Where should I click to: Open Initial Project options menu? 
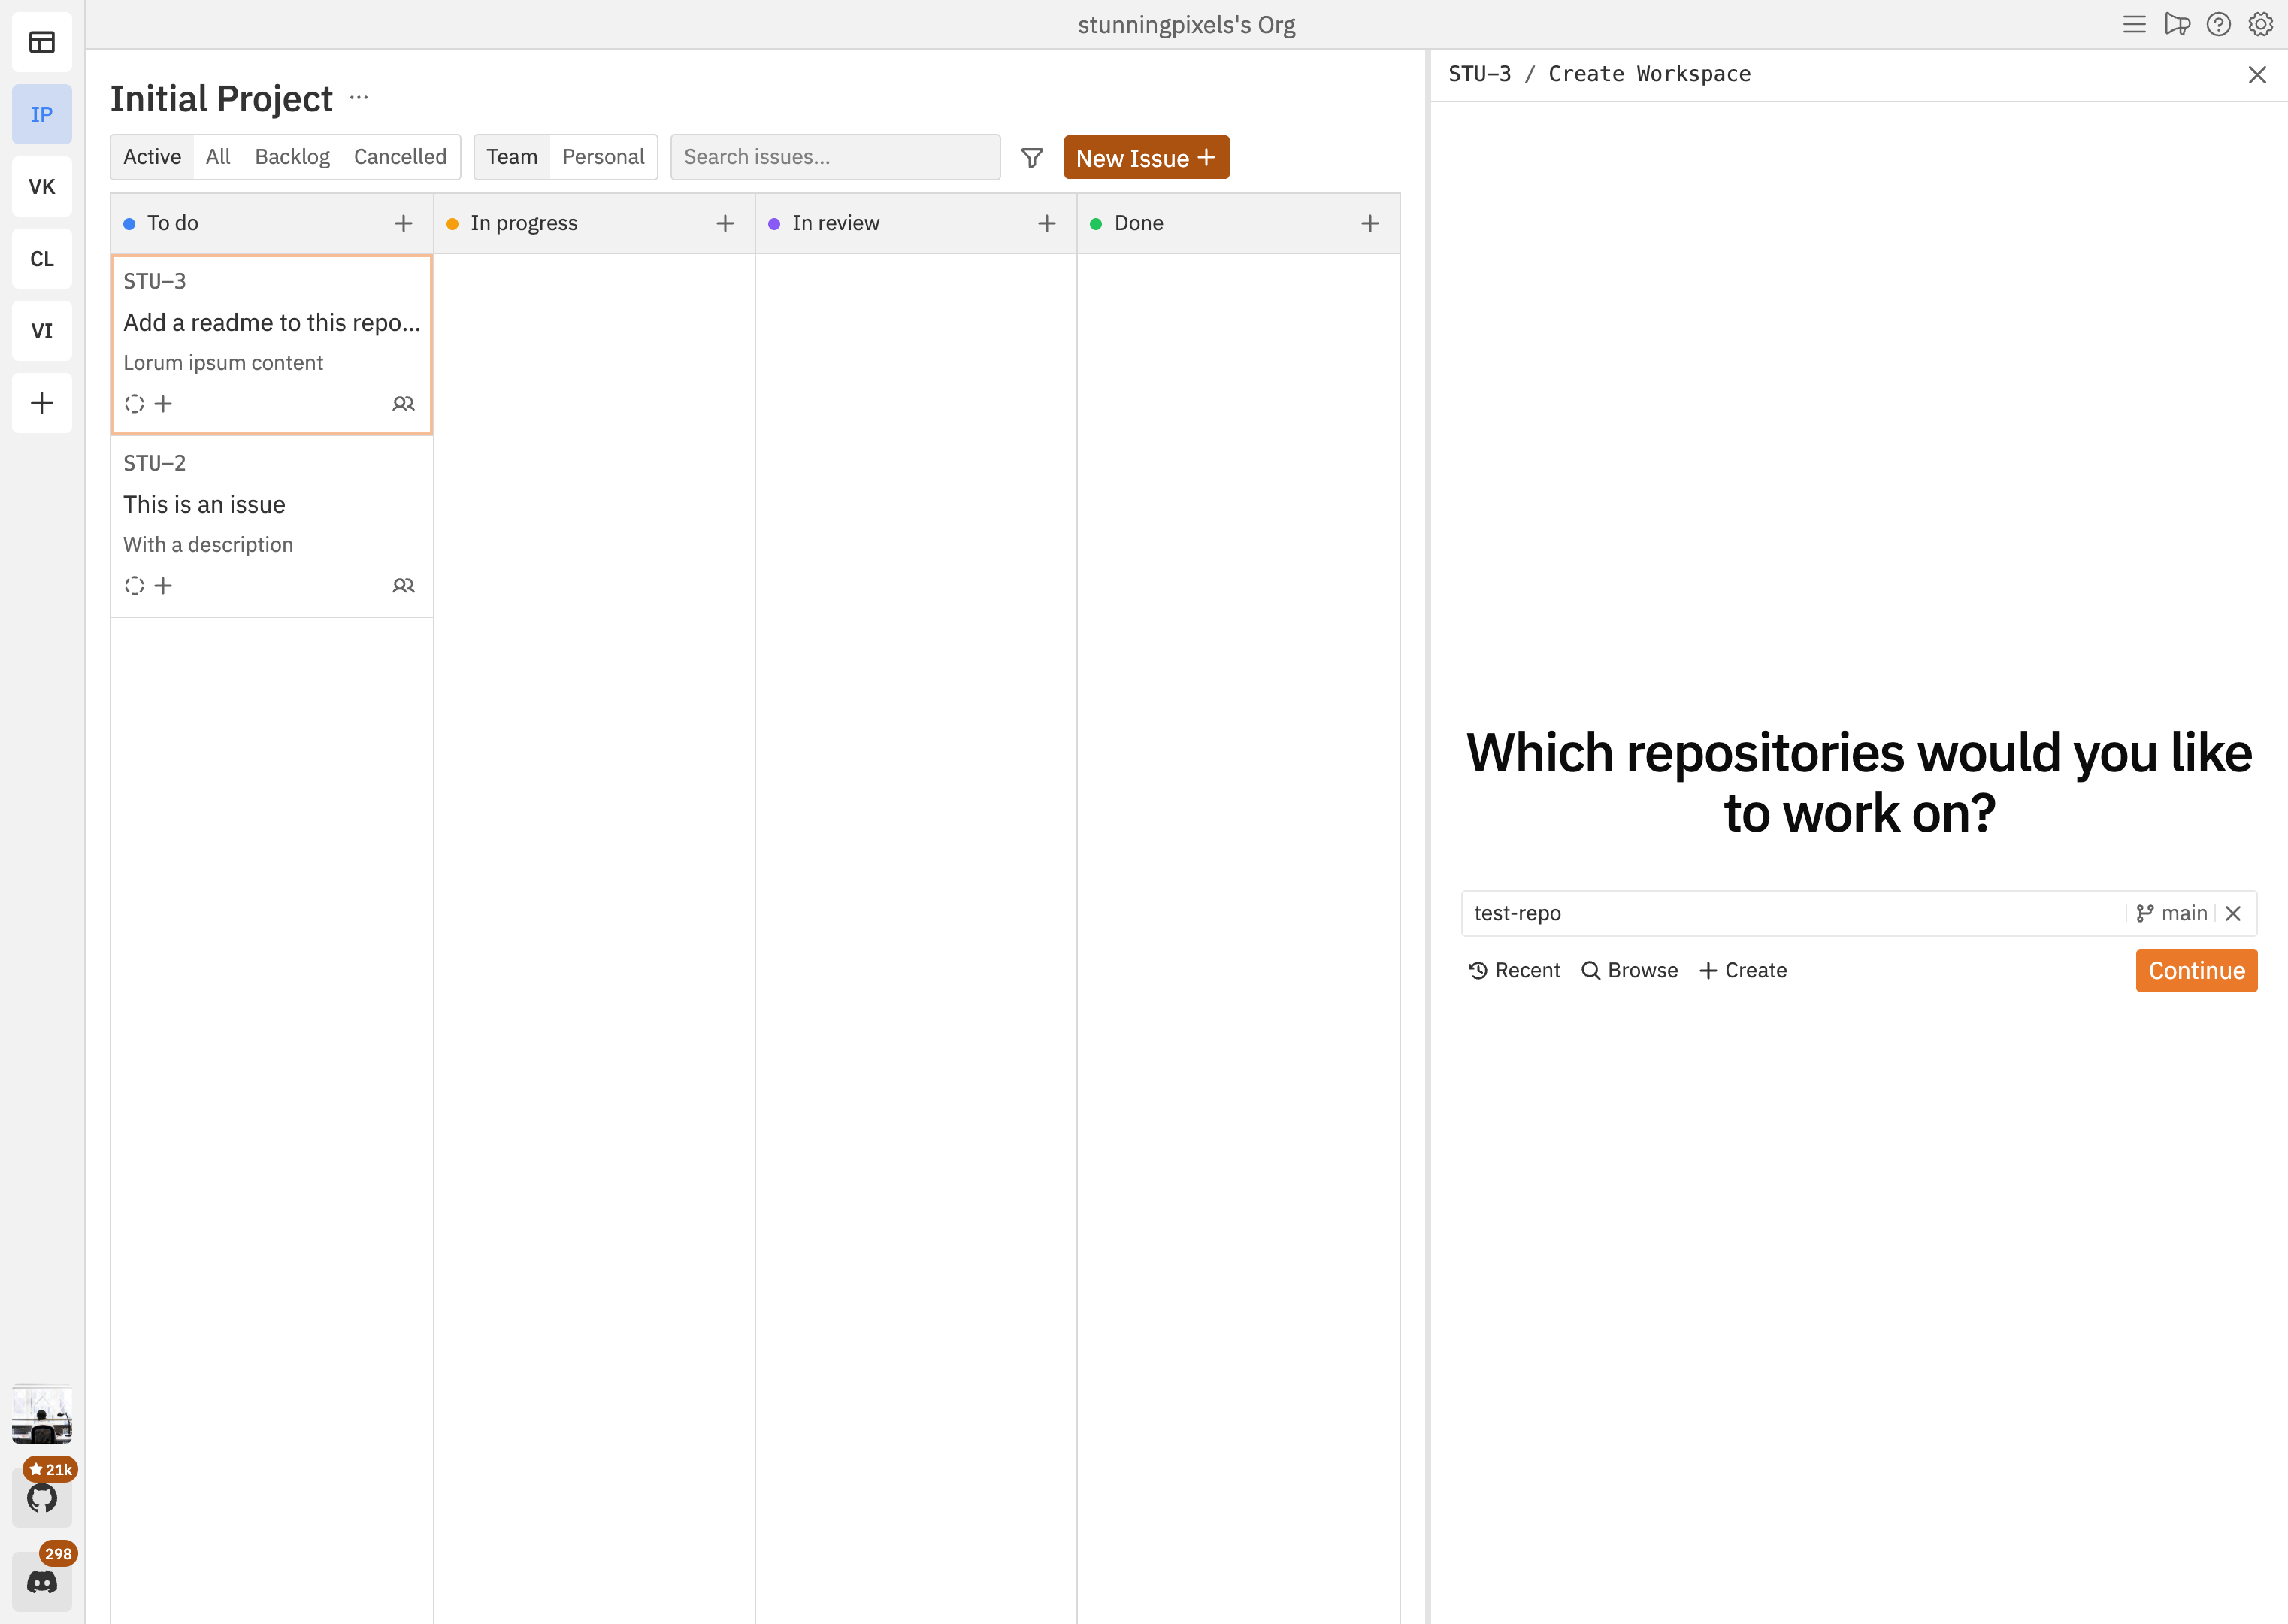click(359, 97)
